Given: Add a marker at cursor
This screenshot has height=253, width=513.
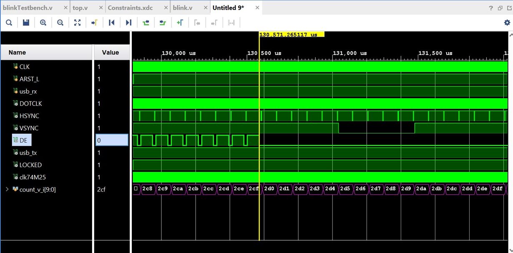Looking at the screenshot, I should [x=180, y=23].
